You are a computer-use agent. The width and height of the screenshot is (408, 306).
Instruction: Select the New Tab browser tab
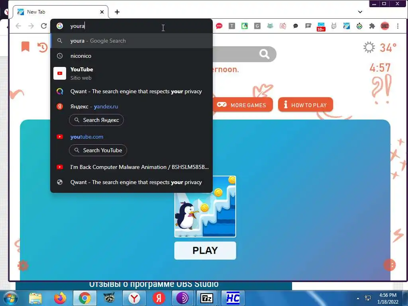(x=61, y=12)
